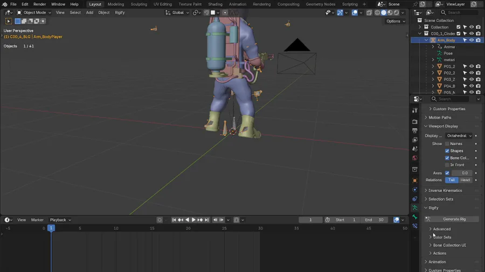485x272 pixels.
Task: Collapse the Viewport Display panel
Action: (x=443, y=126)
